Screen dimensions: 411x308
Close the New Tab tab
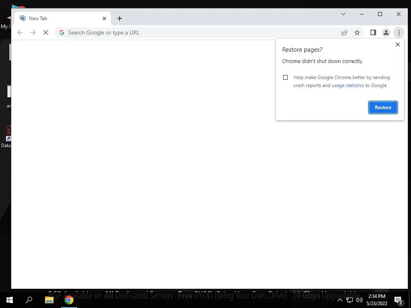104,18
